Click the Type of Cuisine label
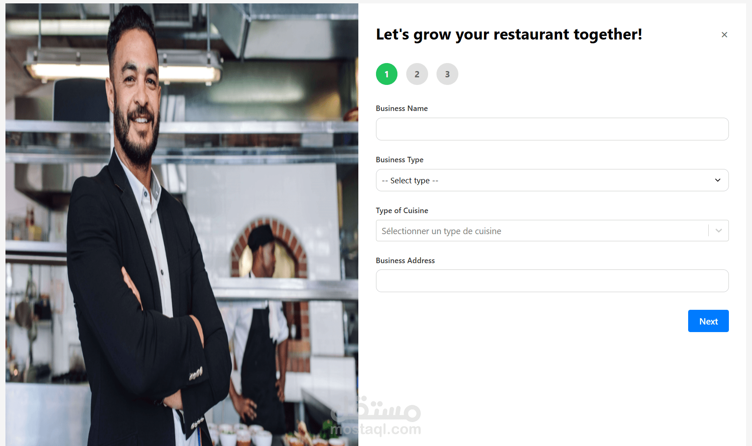The height and width of the screenshot is (446, 752). (x=402, y=211)
